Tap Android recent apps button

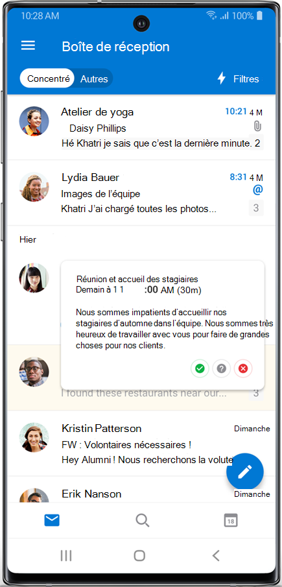(x=66, y=556)
